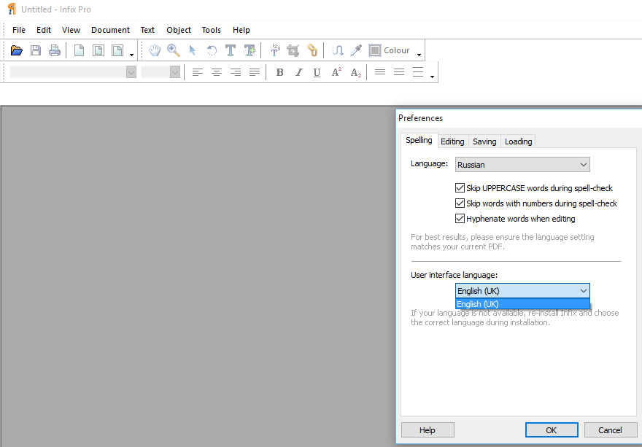The height and width of the screenshot is (447, 642).
Task: Select the Text tool T icon
Action: 231,50
